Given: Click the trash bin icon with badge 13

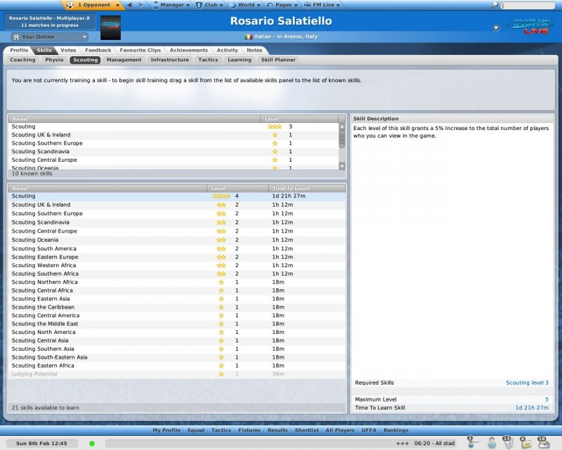Looking at the screenshot, I should tap(506, 443).
